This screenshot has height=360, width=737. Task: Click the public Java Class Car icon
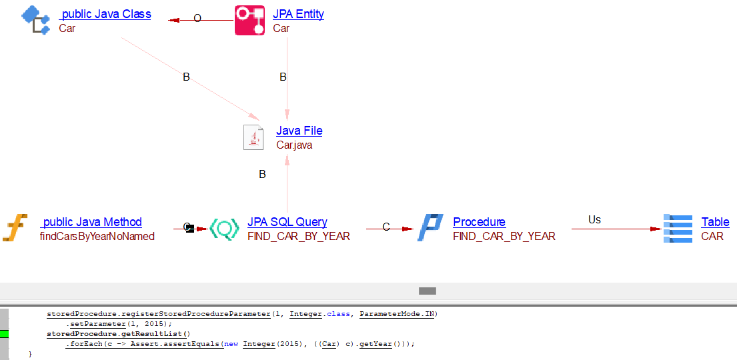point(35,20)
